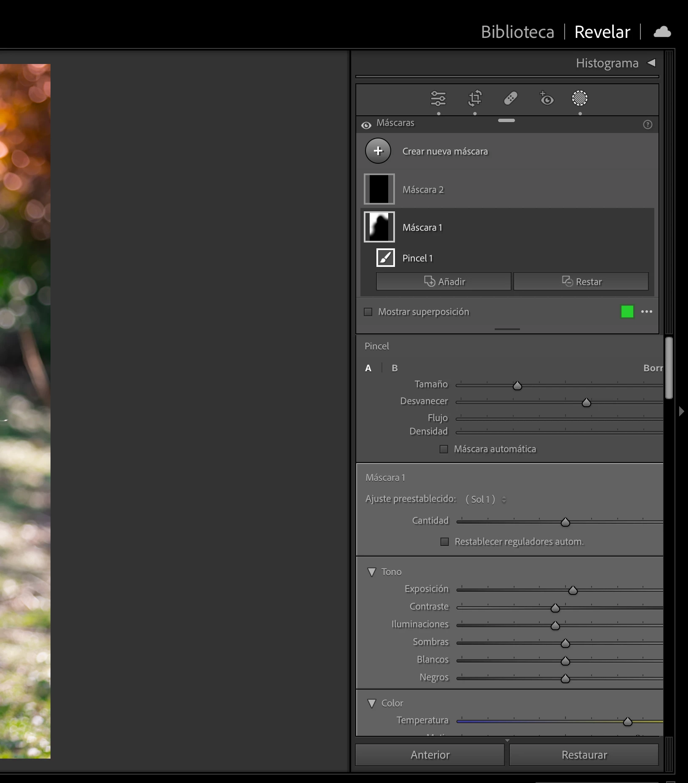Screen dimensions: 688x783
Task: Enable Máscara automática checkbox
Action: (444, 449)
